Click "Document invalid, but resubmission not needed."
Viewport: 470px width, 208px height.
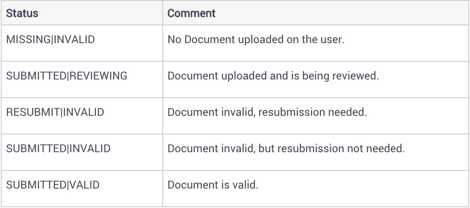click(286, 149)
